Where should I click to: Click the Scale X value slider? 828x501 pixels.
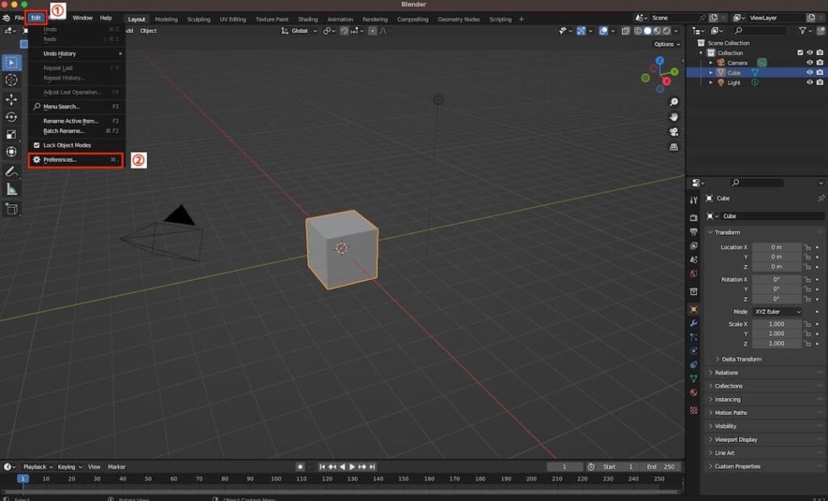[775, 323]
